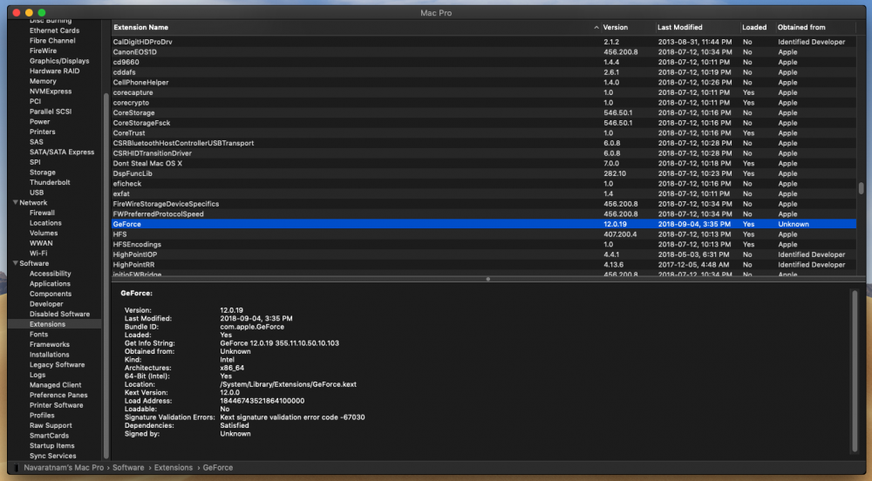Select the CanonEOS1D extension row
This screenshot has width=872, height=481.
pyautogui.click(x=483, y=51)
